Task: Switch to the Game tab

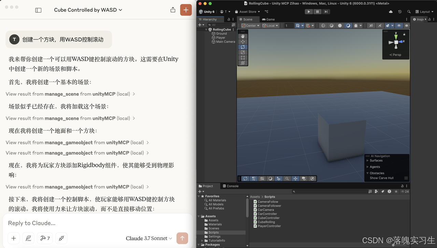Action: point(268,19)
